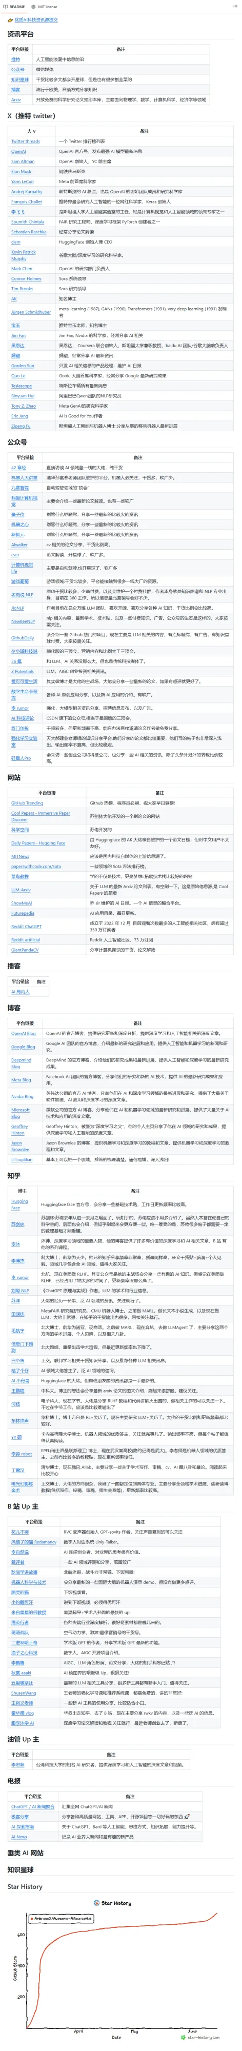Visit Andrej Karpathy's profile link
This screenshot has height=2051, width=242.
[27, 191]
